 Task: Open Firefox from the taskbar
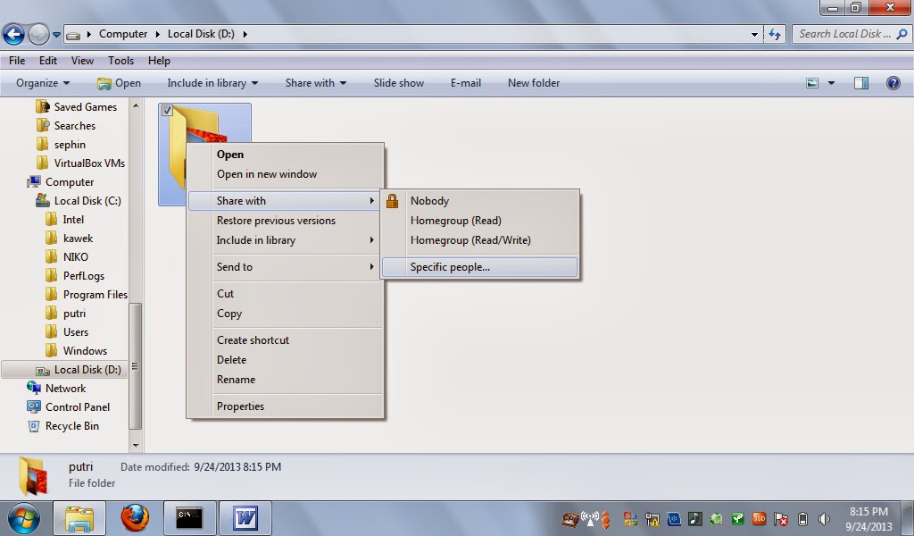coord(135,518)
